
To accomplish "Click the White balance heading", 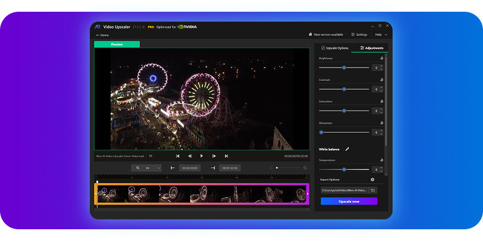I will (329, 150).
